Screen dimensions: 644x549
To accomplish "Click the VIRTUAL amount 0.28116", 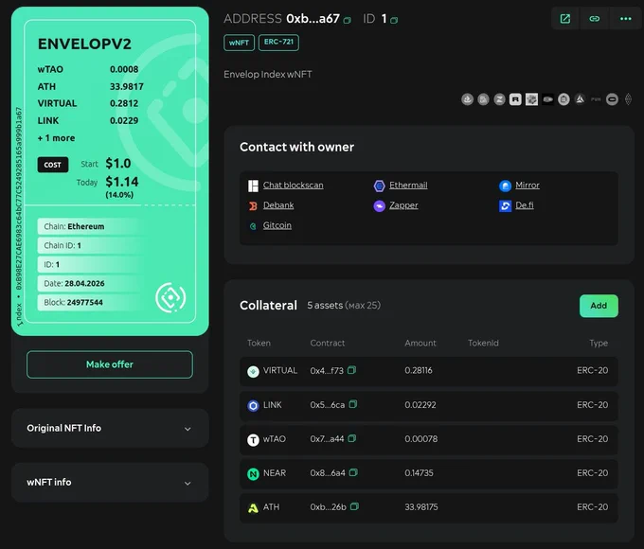I will [419, 370].
